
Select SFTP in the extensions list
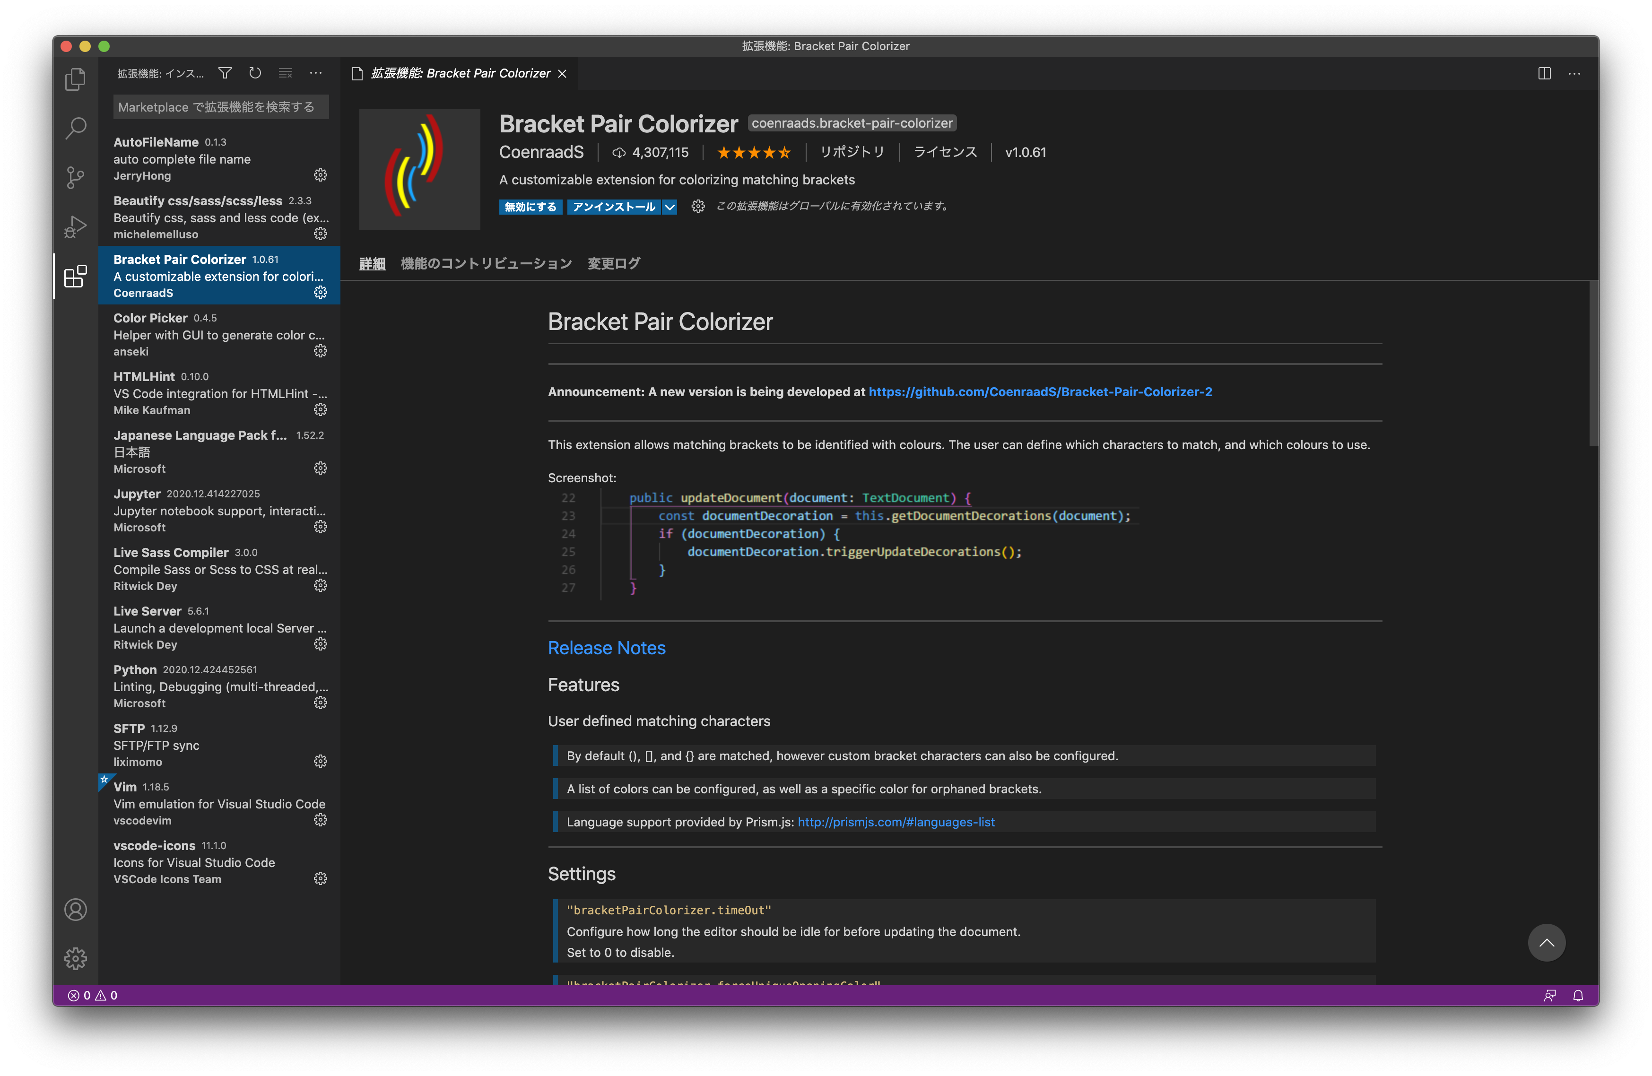click(x=219, y=745)
